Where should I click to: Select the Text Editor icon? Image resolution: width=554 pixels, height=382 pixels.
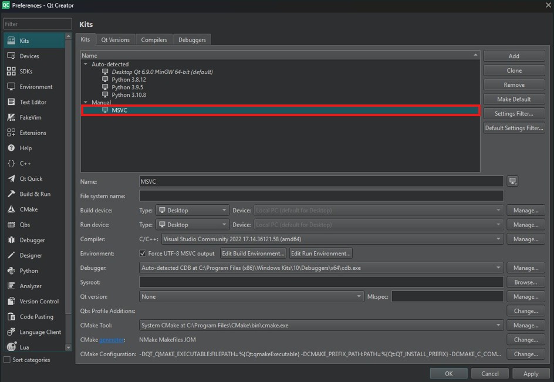tap(11, 102)
